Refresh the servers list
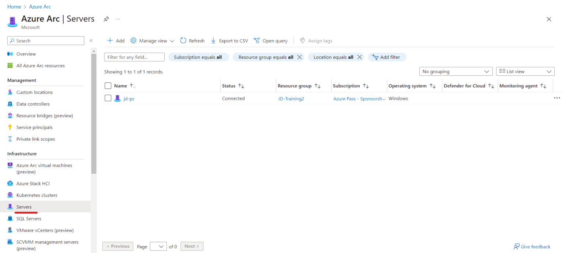This screenshot has height=253, width=562. [192, 41]
